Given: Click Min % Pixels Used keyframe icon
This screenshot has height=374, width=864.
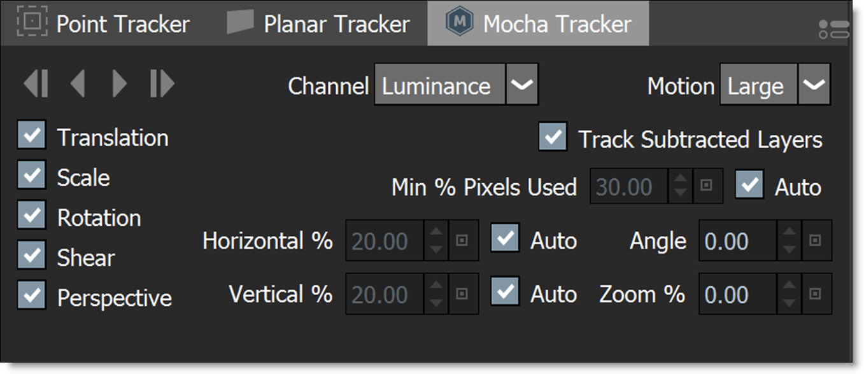Looking at the screenshot, I should tap(708, 186).
